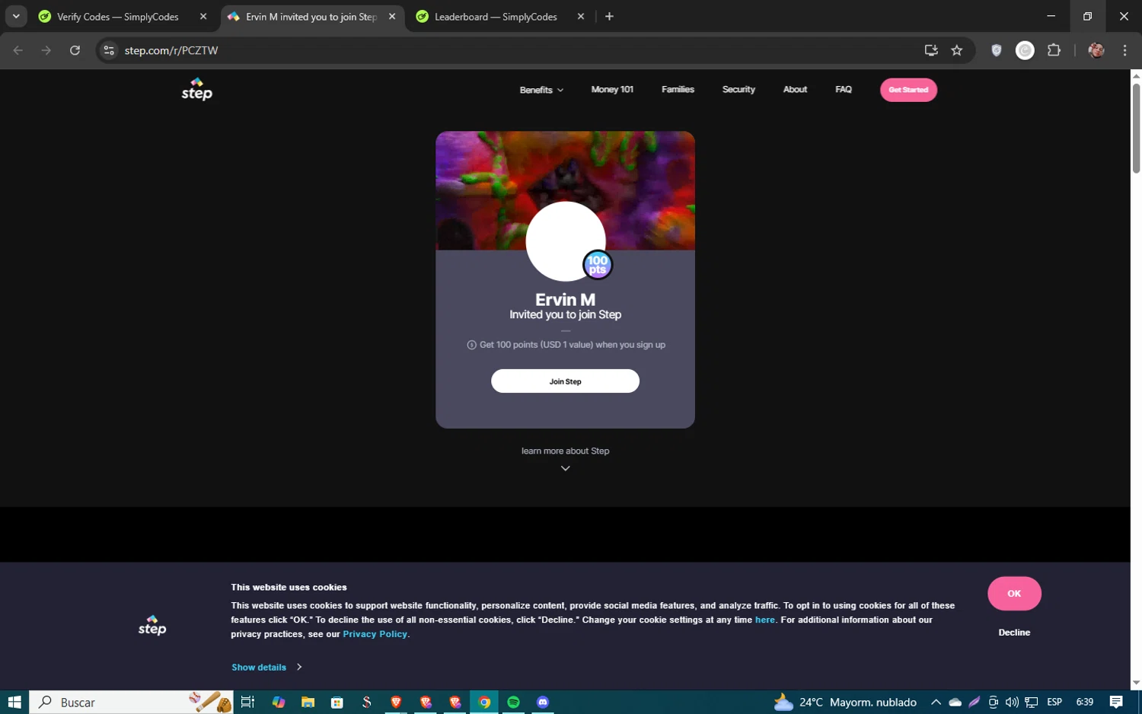Image resolution: width=1142 pixels, height=714 pixels.
Task: Open the notification center icon
Action: [x=1116, y=702]
